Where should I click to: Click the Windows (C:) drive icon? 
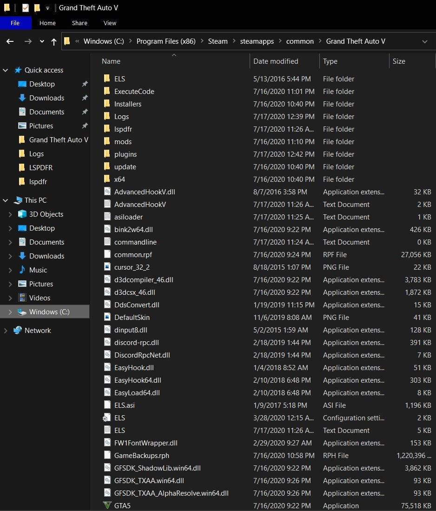coord(22,312)
